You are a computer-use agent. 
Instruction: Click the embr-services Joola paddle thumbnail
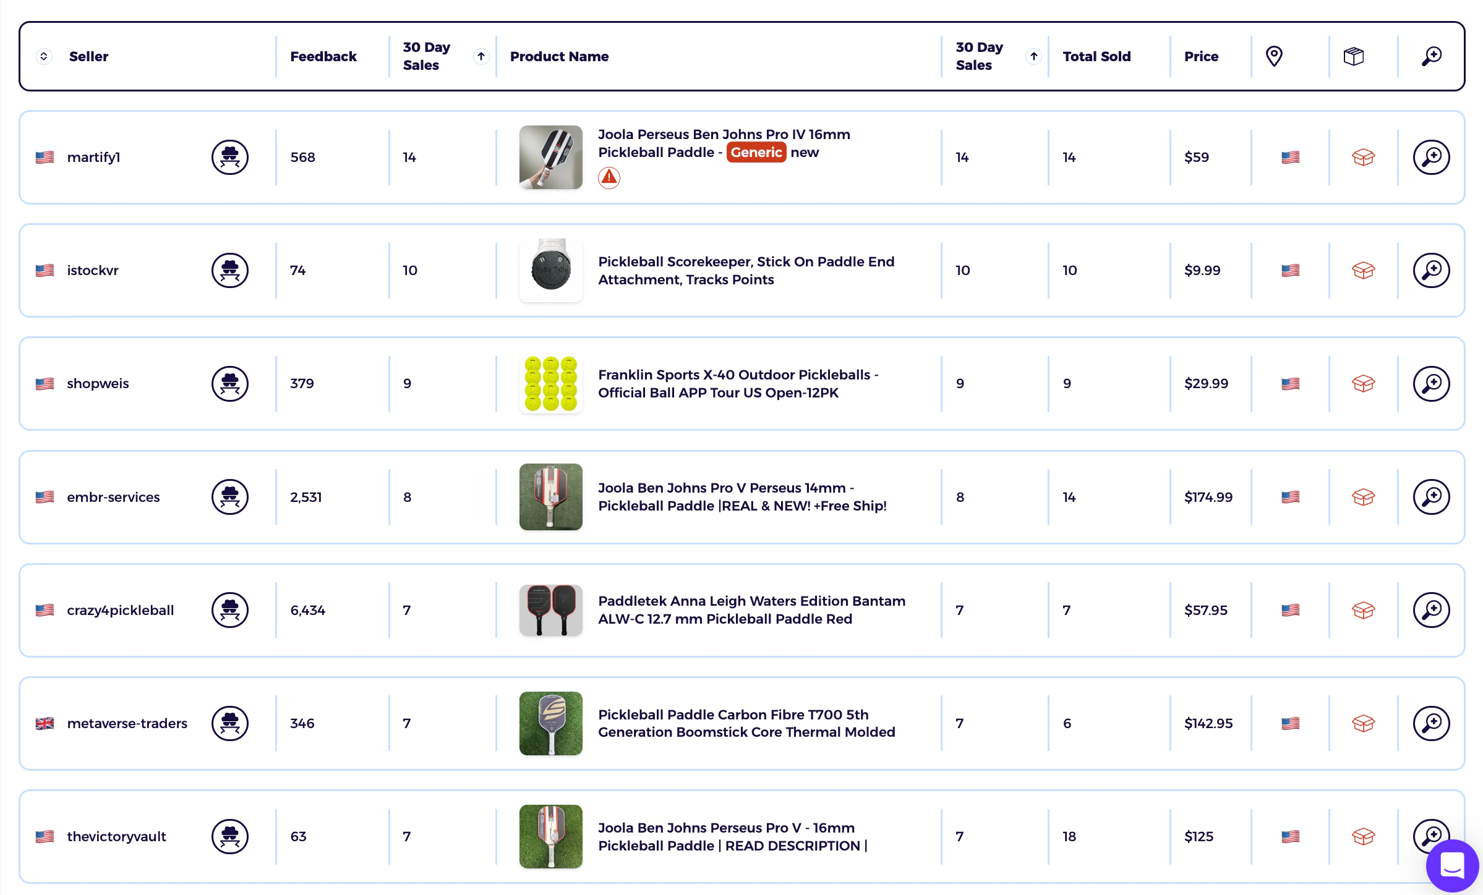coord(550,497)
